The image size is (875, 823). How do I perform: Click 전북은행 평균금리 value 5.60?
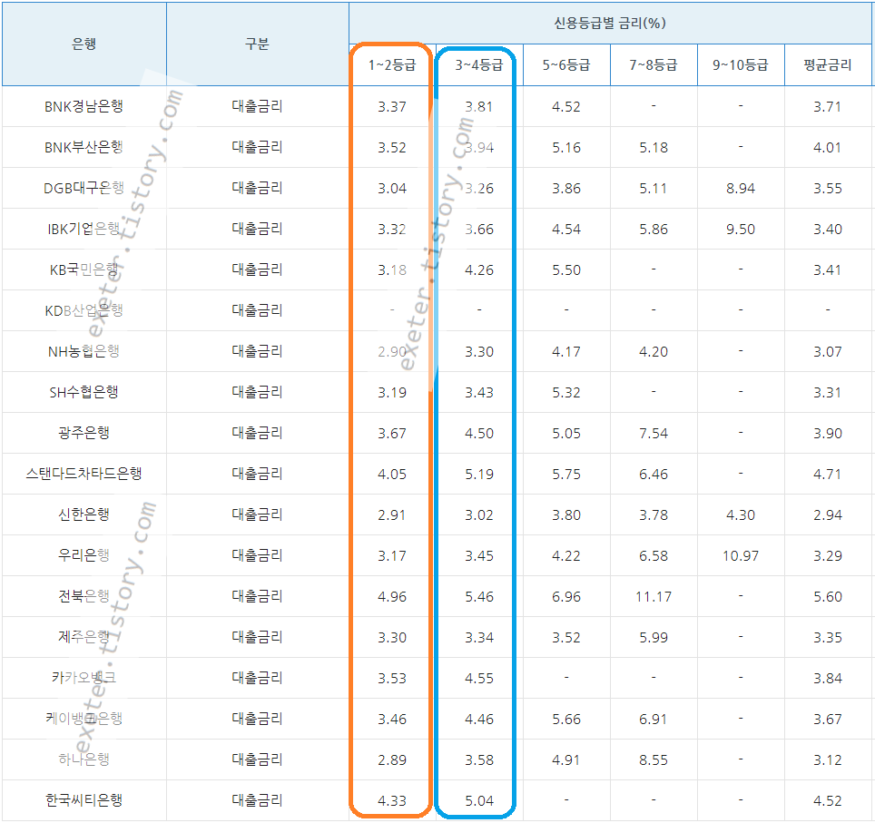point(827,596)
